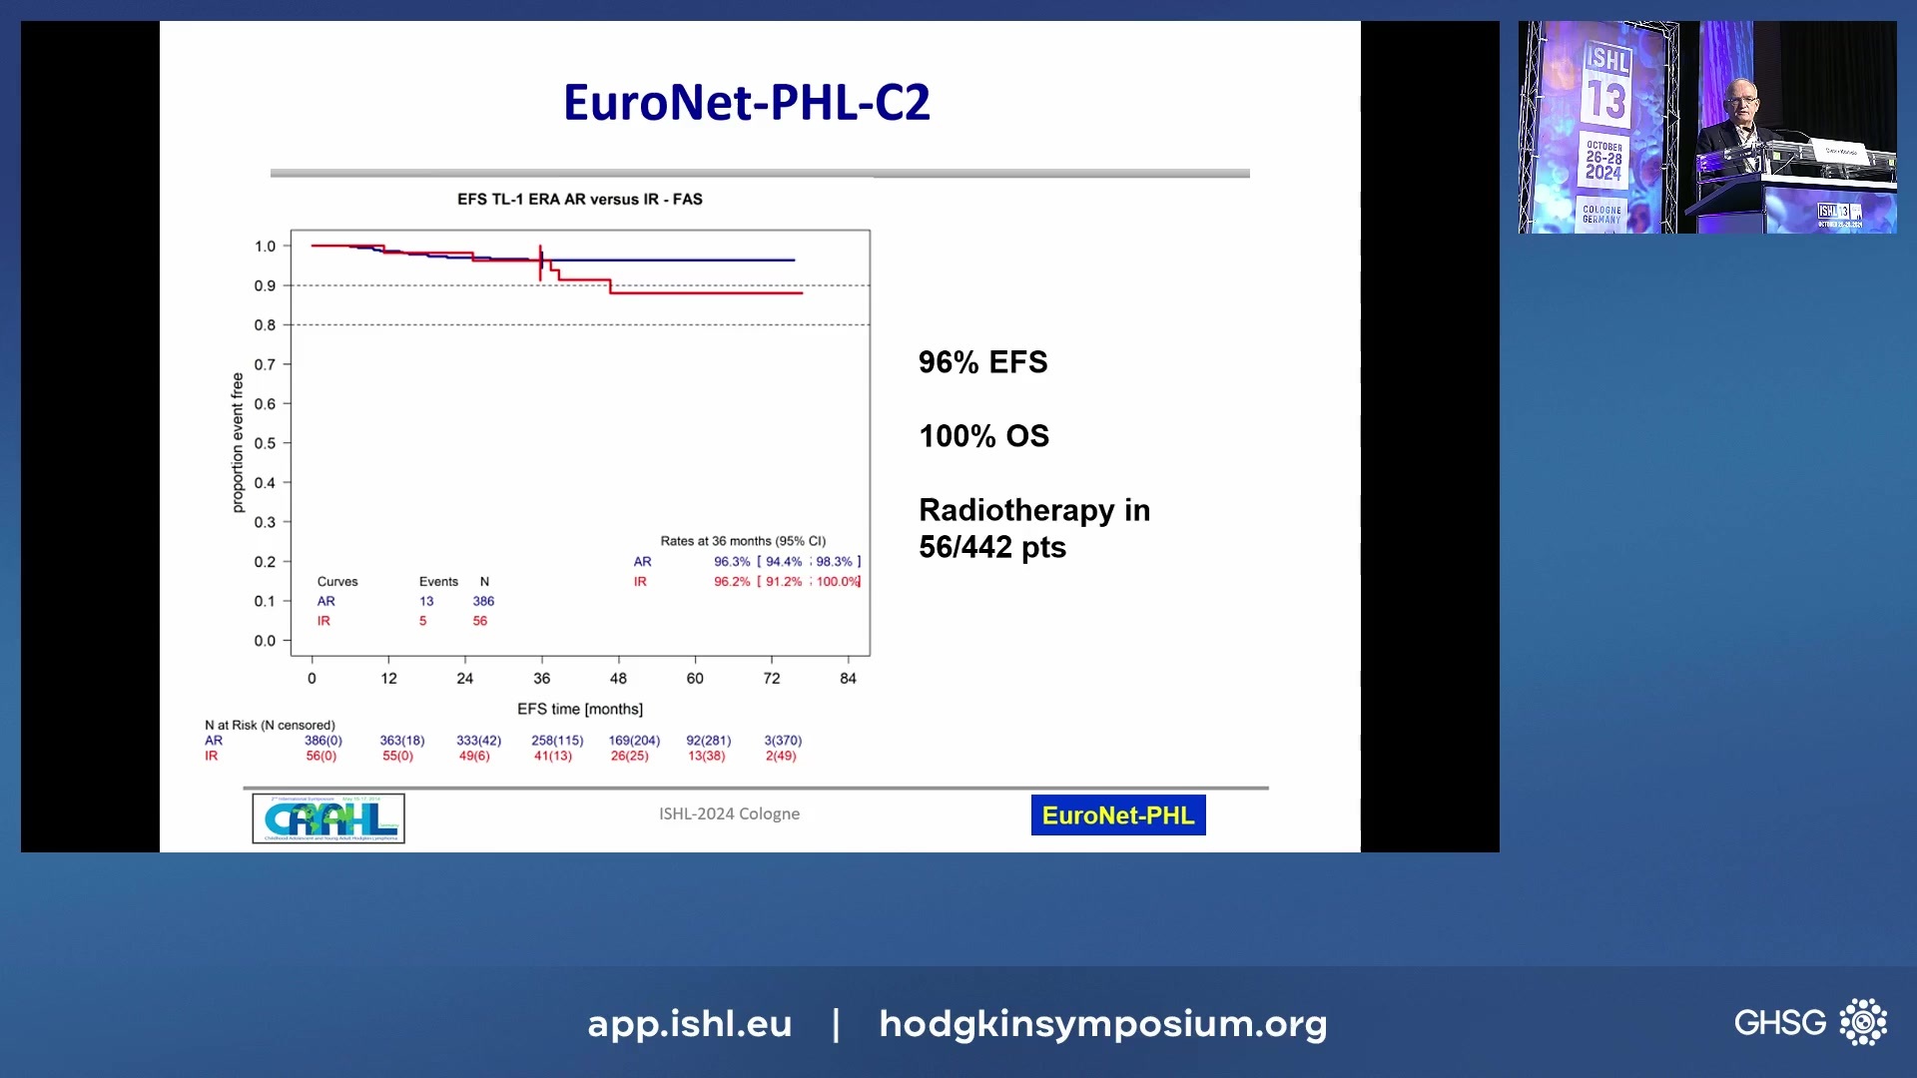Open the app.ishl.eu link
The width and height of the screenshot is (1917, 1078).
click(x=688, y=1024)
